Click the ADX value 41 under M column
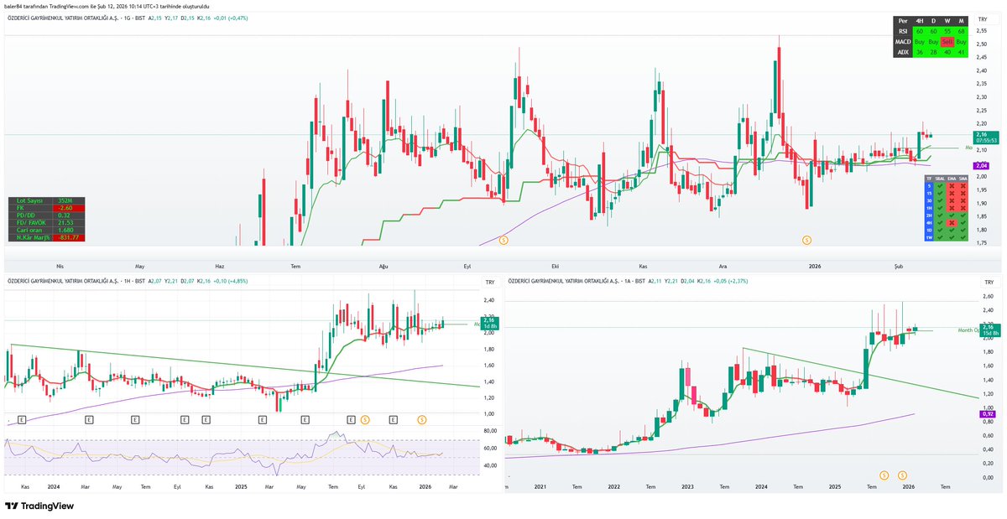The height and width of the screenshot is (519, 1007). (x=961, y=52)
